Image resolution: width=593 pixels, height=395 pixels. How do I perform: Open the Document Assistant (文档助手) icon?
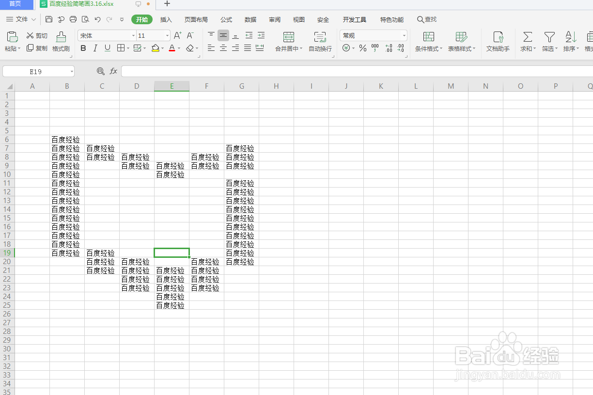498,37
